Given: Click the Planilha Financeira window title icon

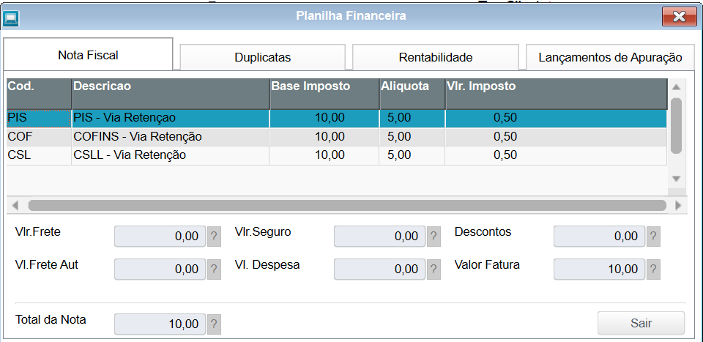Looking at the screenshot, I should pos(12,16).
